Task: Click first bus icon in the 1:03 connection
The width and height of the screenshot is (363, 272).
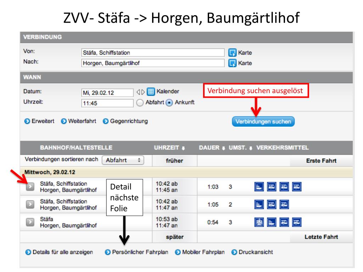Action: (272, 187)
